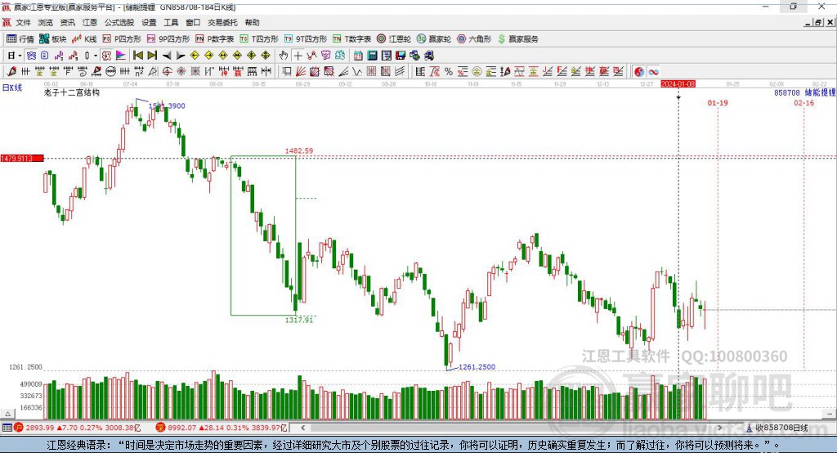The height and width of the screenshot is (453, 837).
Task: Move chart right with black arrow
Action: coord(181,56)
